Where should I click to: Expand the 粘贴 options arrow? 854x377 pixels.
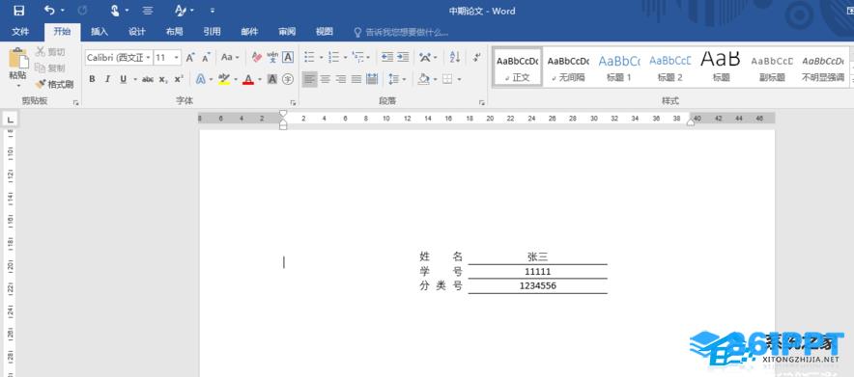(x=18, y=85)
